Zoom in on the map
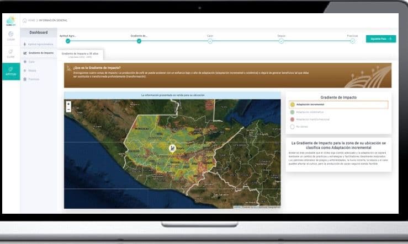408x244 pixels. click(x=68, y=104)
